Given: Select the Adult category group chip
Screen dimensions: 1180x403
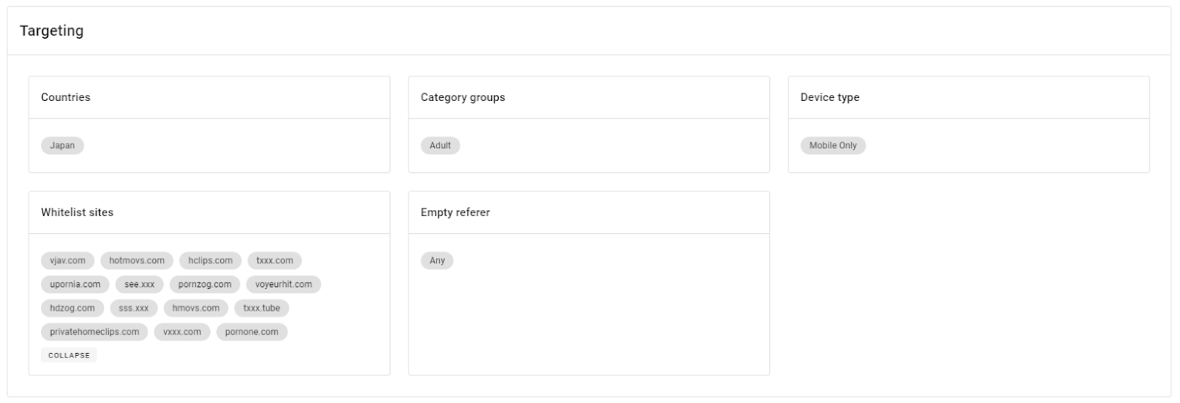Looking at the screenshot, I should point(440,145).
